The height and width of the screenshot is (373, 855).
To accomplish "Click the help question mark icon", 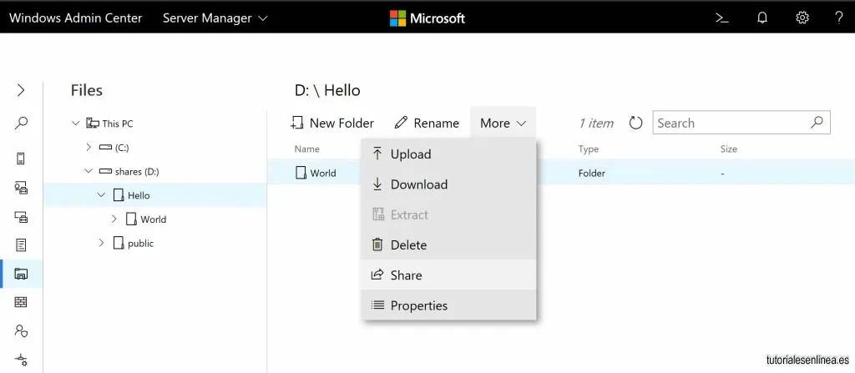I will pyautogui.click(x=839, y=18).
